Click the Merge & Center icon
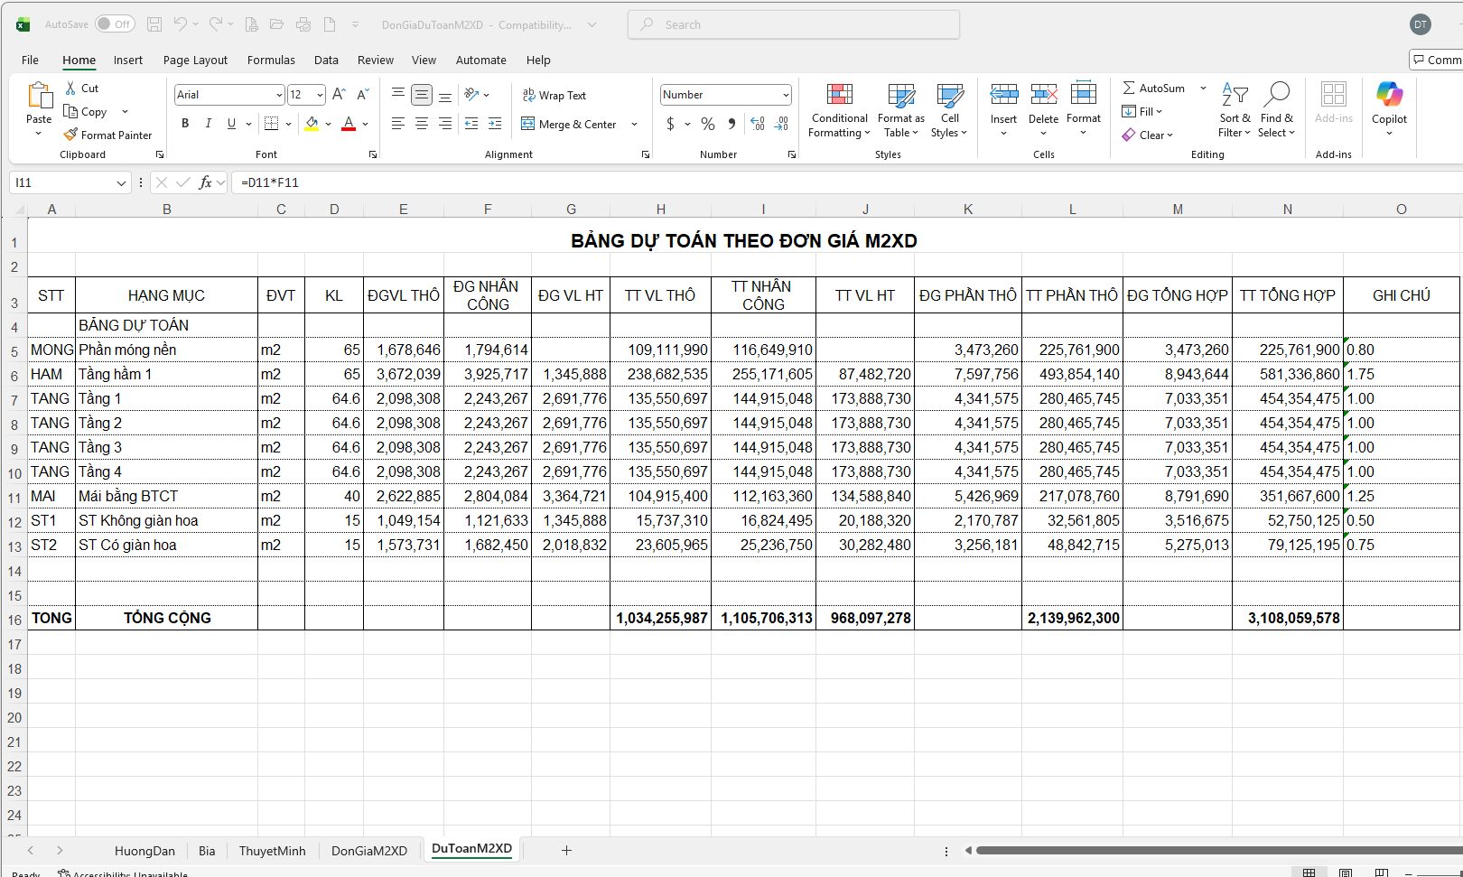 coord(528,124)
